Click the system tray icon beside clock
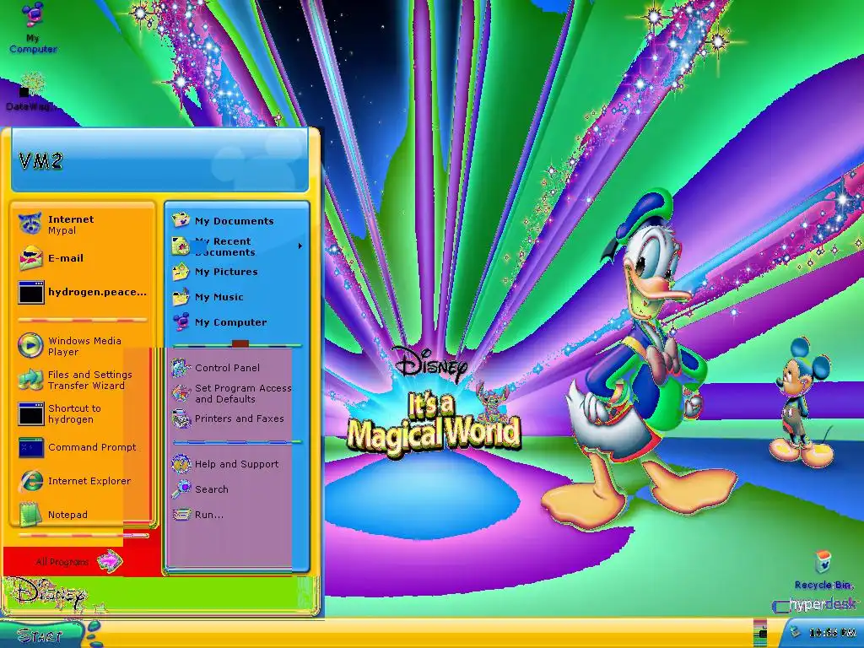The image size is (864, 648). [x=795, y=633]
